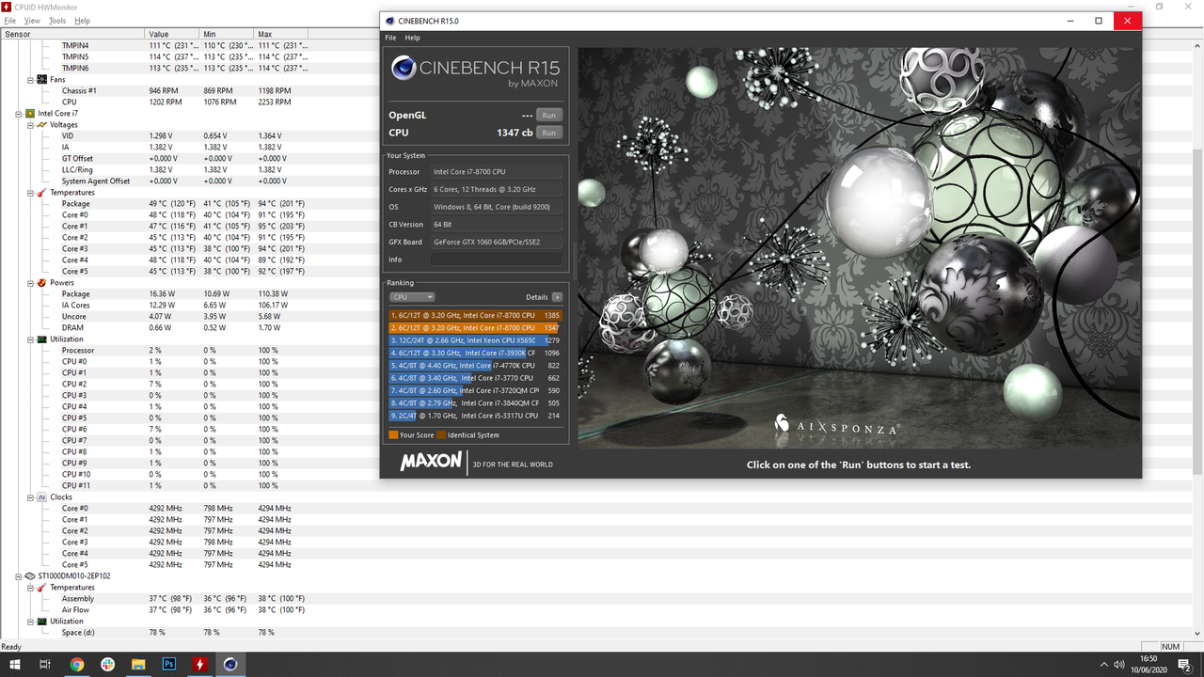
Task: Click the Min column header
Action: [227, 34]
